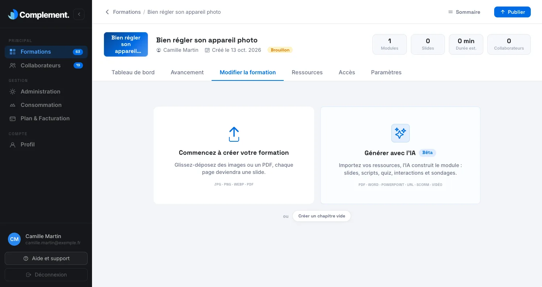The height and width of the screenshot is (287, 542).
Task: Click the Formations count badge 63
Action: [x=78, y=52]
